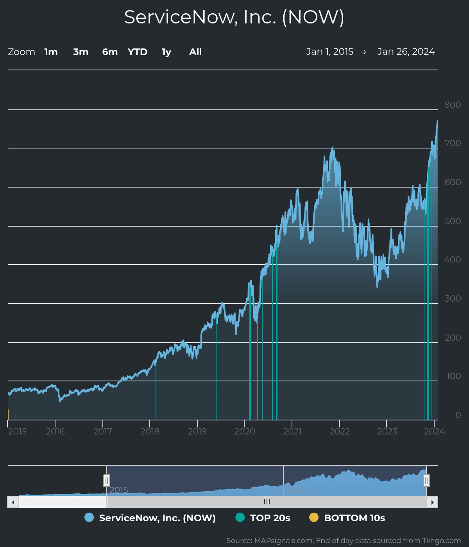The height and width of the screenshot is (547, 469).
Task: Click the 200 y-axis value
Action: [453, 338]
